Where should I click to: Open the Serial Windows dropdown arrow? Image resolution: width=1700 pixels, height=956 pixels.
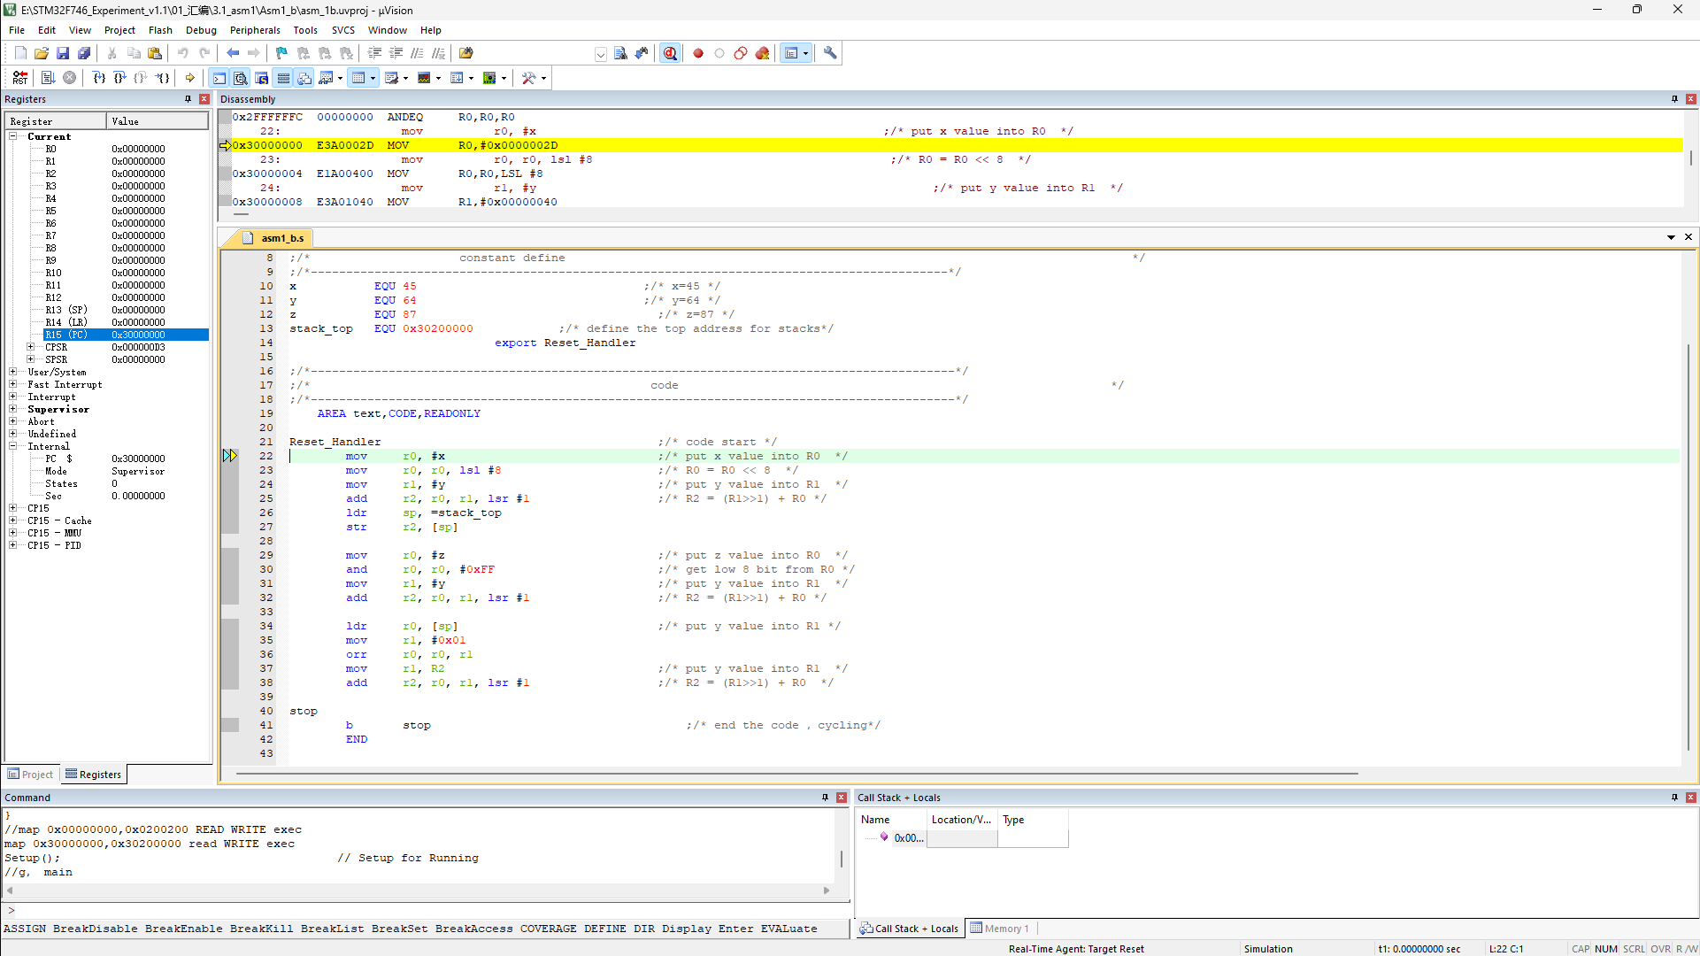(405, 78)
